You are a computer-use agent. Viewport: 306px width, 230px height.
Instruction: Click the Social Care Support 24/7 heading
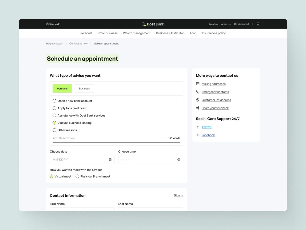tap(218, 119)
